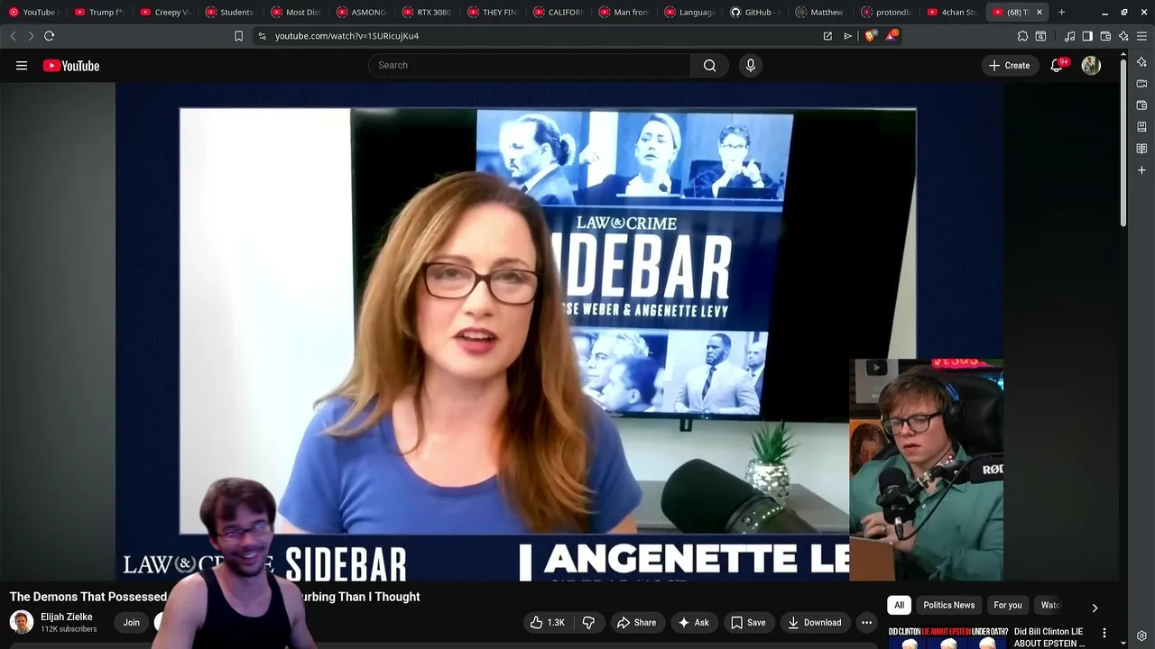Select the Politics News filter chip

(x=948, y=605)
